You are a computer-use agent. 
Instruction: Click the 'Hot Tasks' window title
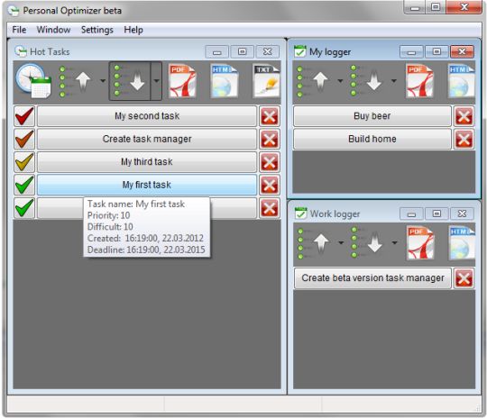tap(50, 52)
